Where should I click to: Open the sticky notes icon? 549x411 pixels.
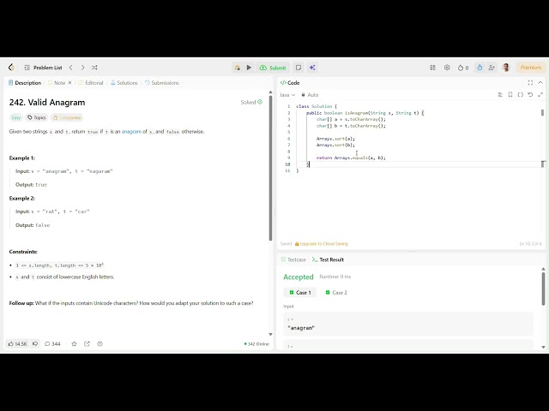(299, 68)
